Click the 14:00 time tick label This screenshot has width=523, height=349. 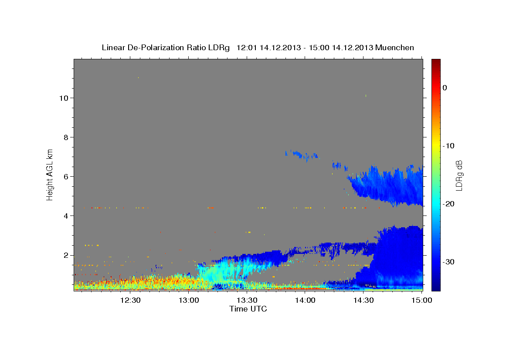click(x=305, y=300)
